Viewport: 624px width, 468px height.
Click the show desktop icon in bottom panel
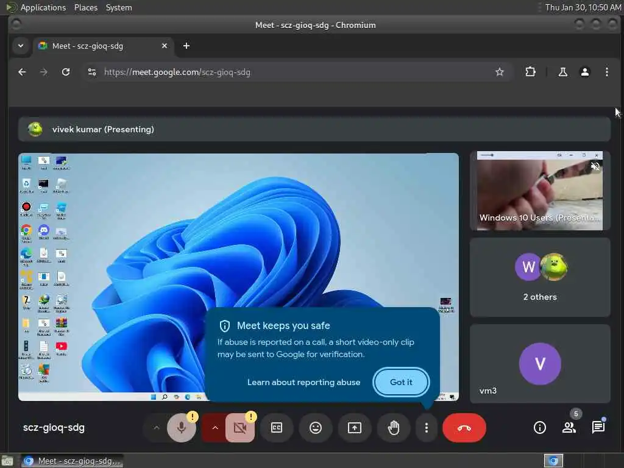(x=7, y=461)
